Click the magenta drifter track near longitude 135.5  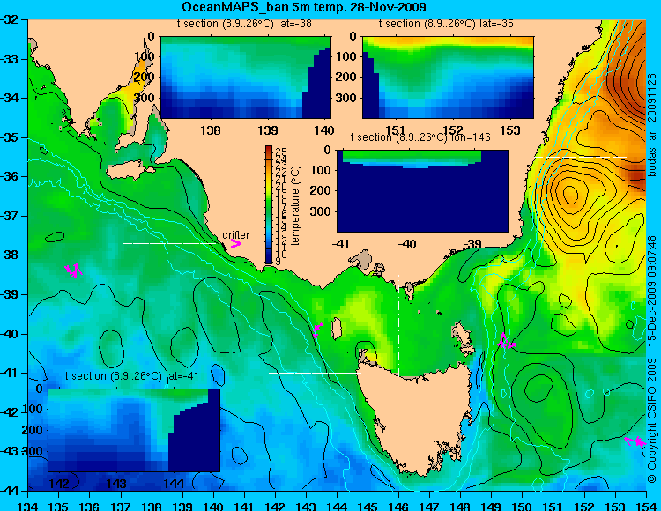coord(74,270)
